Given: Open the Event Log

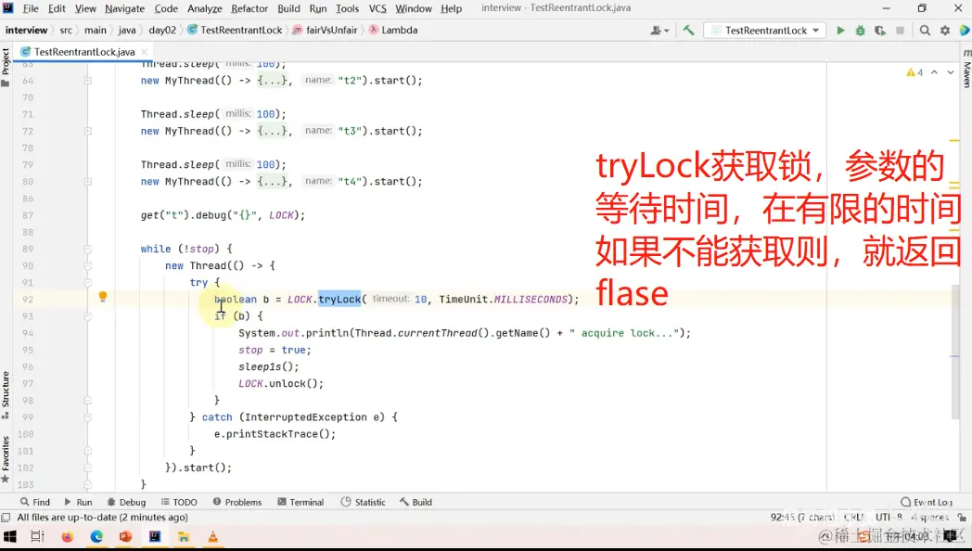Looking at the screenshot, I should point(927,502).
